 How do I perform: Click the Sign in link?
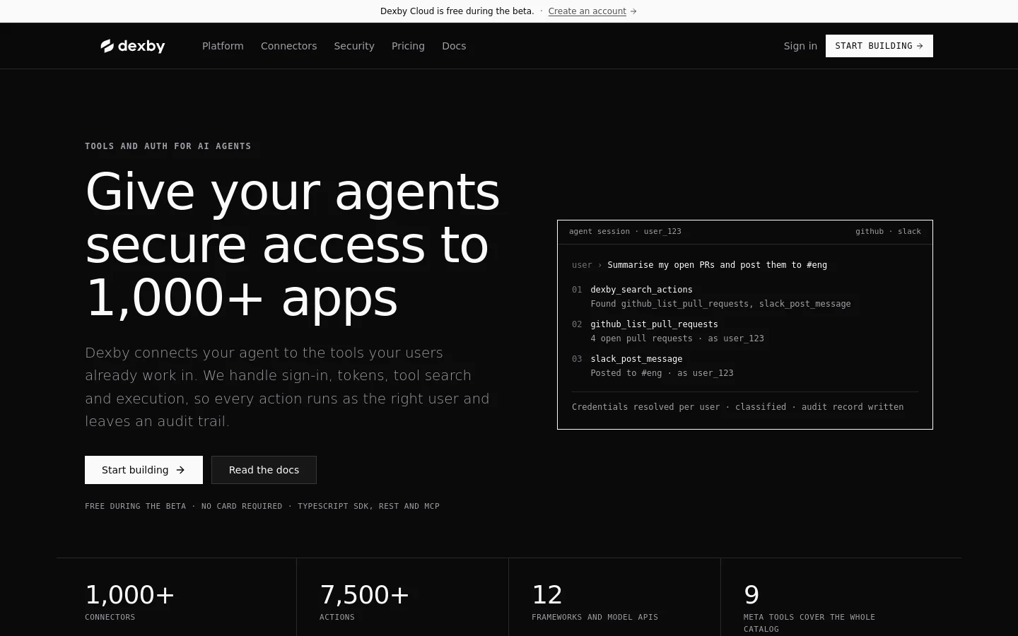pos(800,46)
